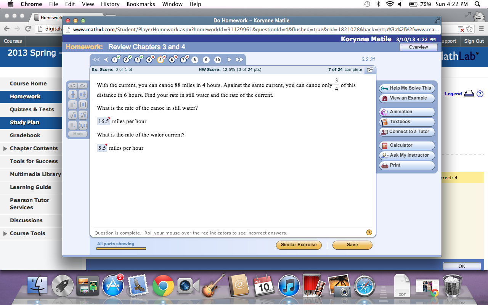Jump to the first question with double-left arrow

(x=96, y=59)
